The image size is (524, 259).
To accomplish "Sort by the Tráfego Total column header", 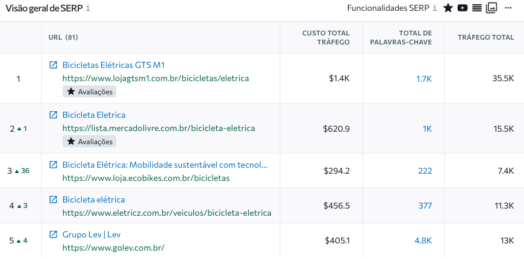I will pos(485,37).
